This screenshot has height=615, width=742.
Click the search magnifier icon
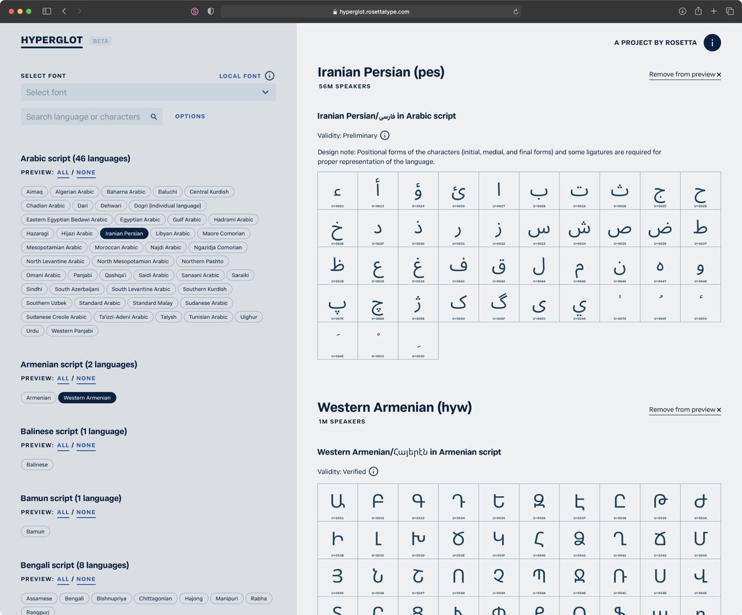[x=154, y=117]
